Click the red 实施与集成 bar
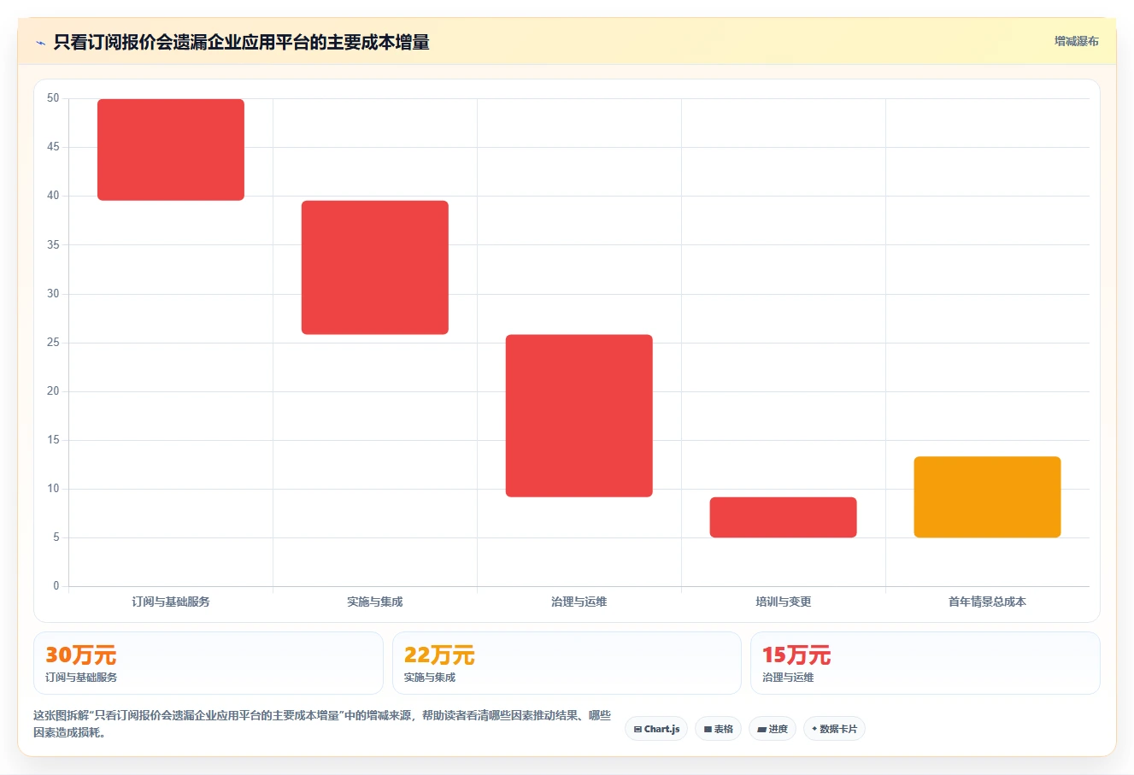 (375, 267)
